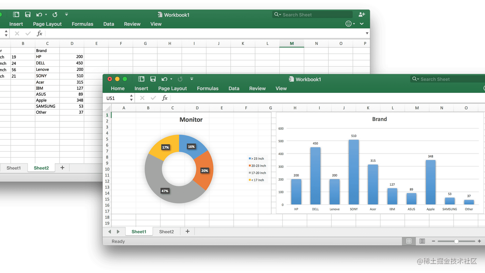This screenshot has height=273, width=485.
Task: Open Page Layout tab in front window
Action: point(172,88)
